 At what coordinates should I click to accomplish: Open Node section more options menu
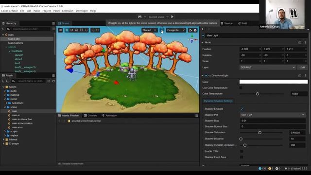point(305,42)
